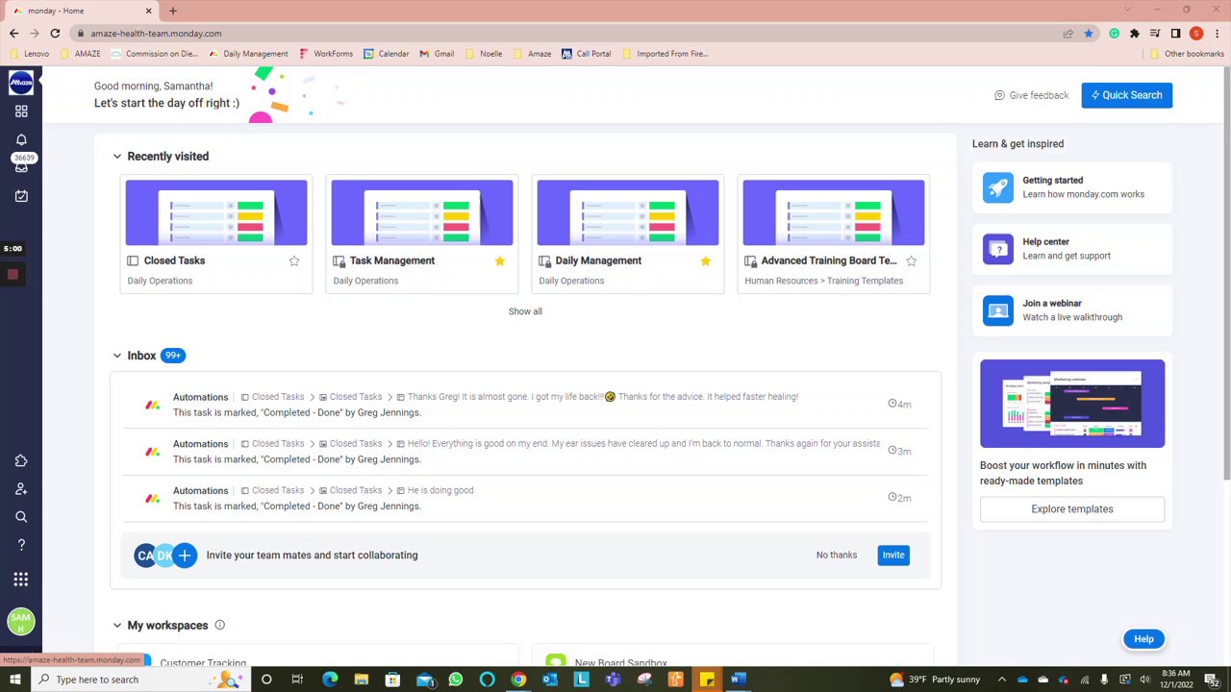Open the apps puzzle-piece icon in sidebar

point(21,461)
